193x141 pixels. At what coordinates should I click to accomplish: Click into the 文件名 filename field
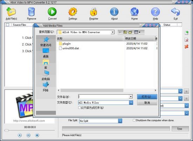coord(104,97)
